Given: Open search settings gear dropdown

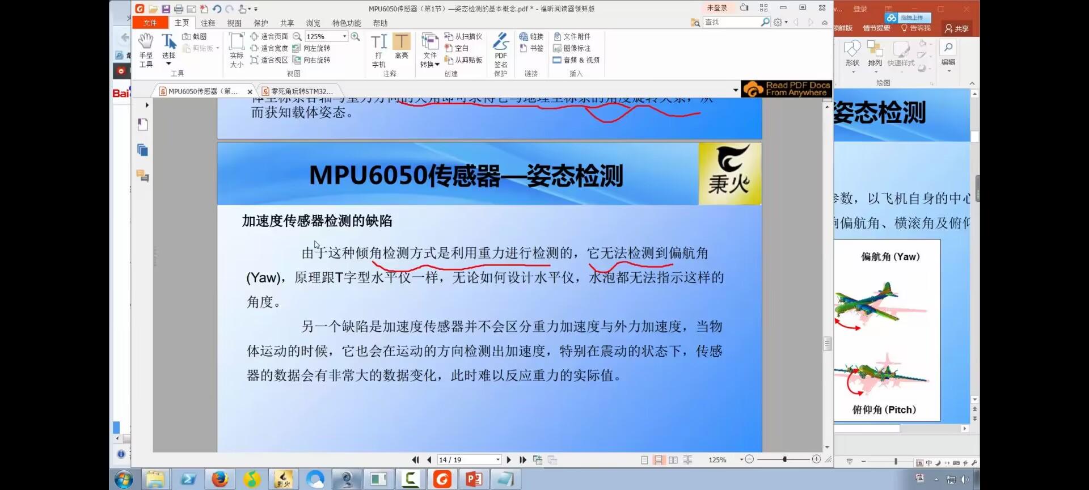Looking at the screenshot, I should click(780, 22).
